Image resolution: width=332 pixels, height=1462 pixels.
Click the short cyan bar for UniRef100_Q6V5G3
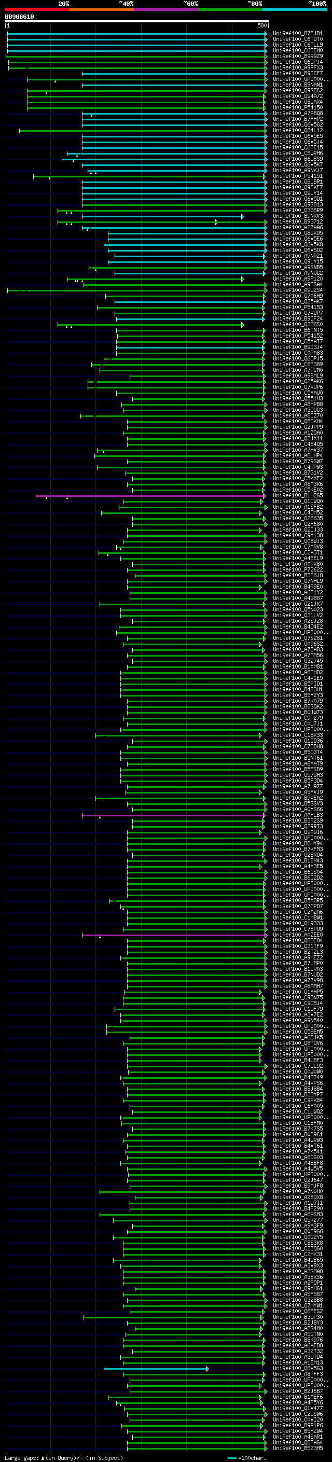[x=156, y=1369]
